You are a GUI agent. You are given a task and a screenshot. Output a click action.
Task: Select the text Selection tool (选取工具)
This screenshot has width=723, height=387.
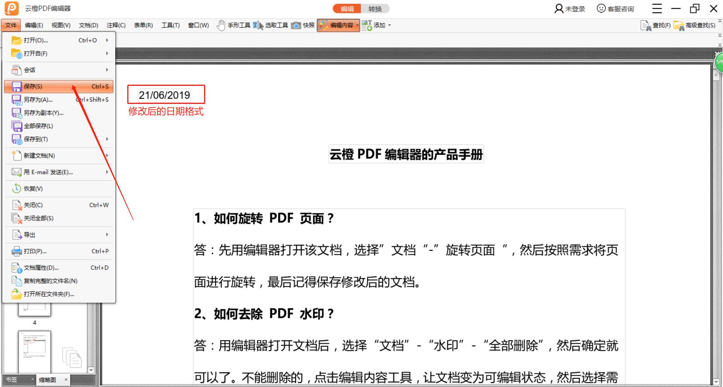270,25
